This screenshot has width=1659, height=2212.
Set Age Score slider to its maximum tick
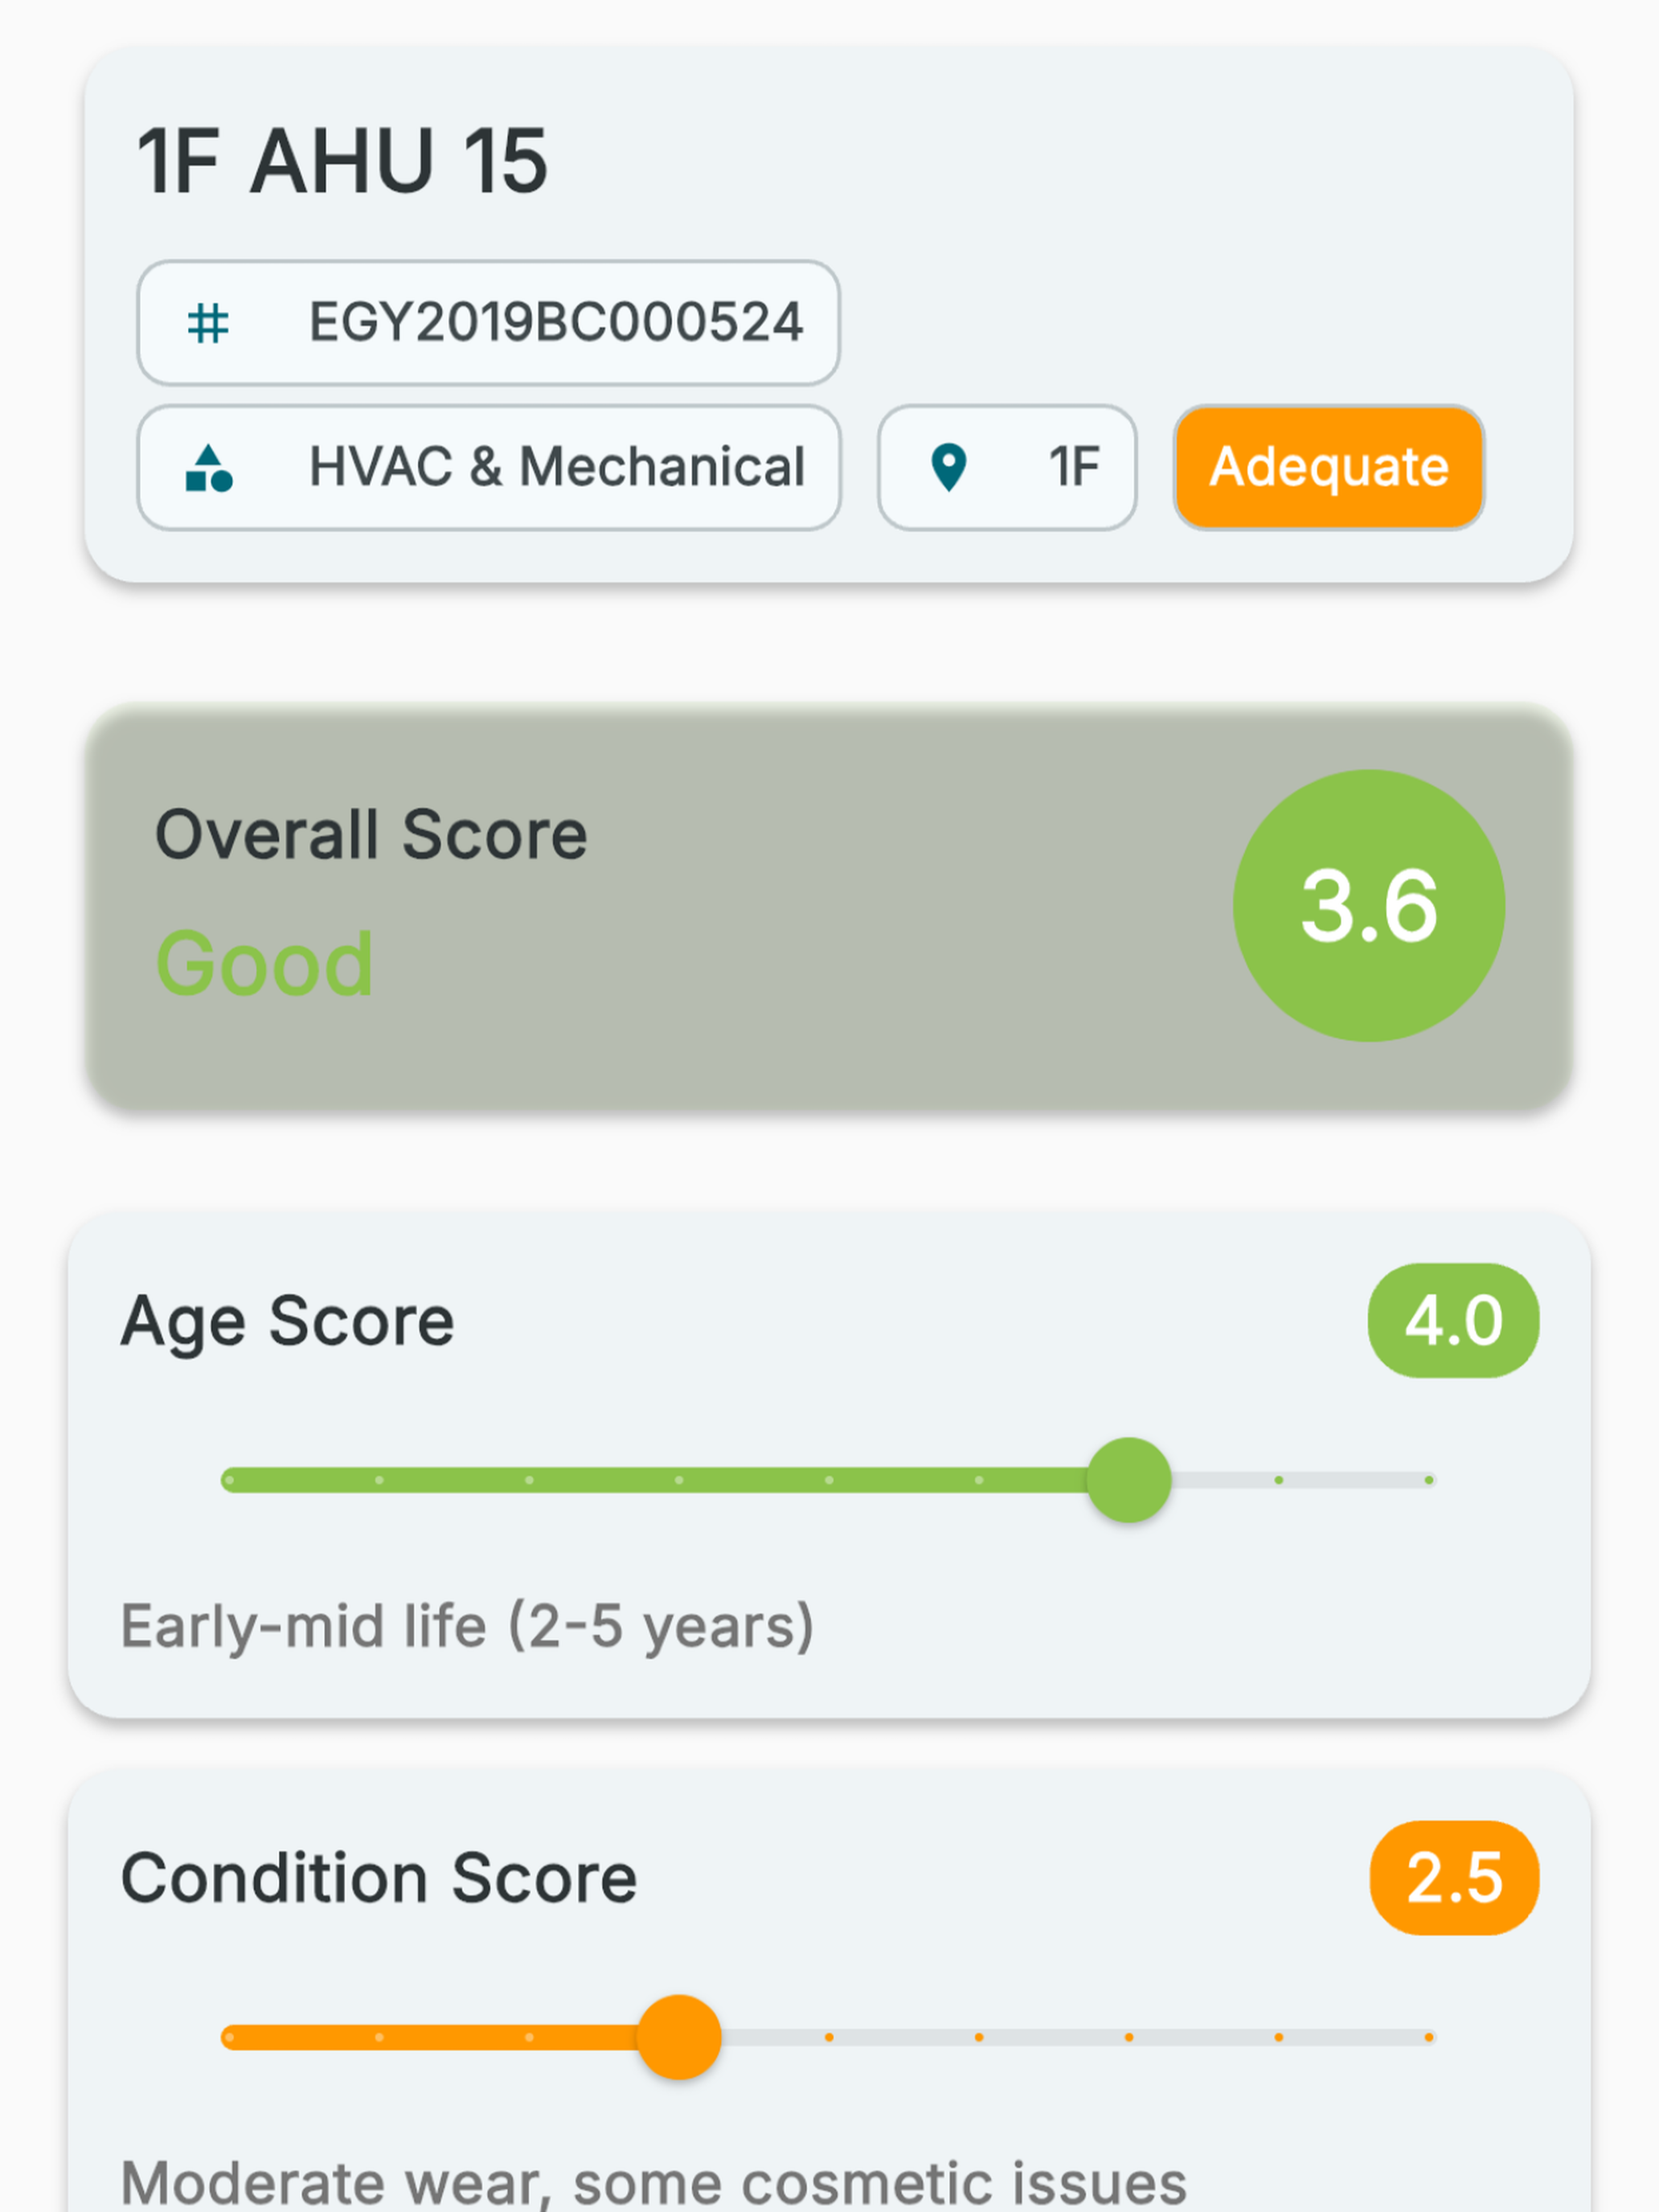1429,1480
